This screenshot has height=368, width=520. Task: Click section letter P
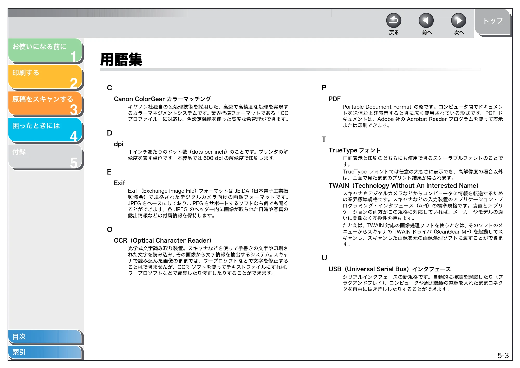(324, 88)
